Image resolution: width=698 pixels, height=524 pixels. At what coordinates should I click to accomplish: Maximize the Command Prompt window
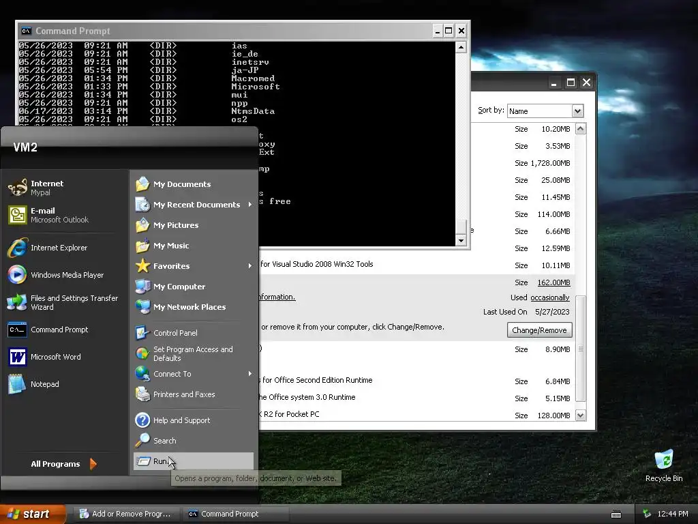[x=449, y=31]
